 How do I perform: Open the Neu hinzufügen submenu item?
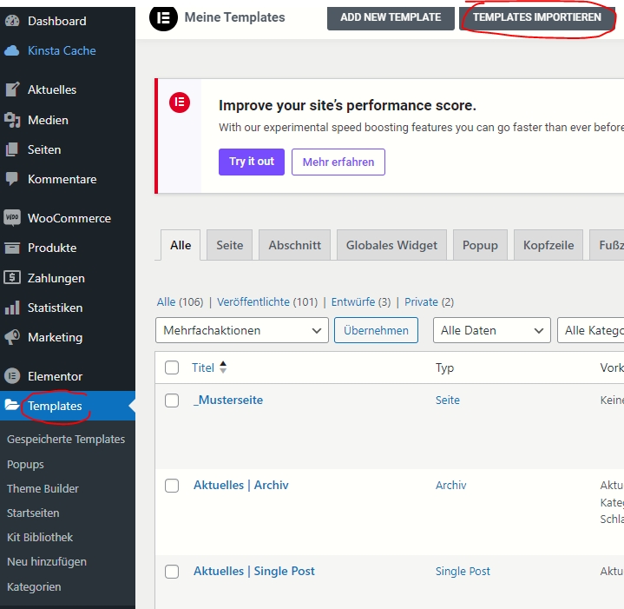coord(47,561)
